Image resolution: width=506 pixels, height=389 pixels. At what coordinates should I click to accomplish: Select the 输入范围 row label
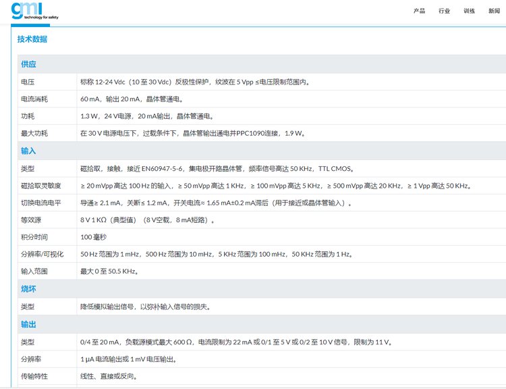click(34, 271)
